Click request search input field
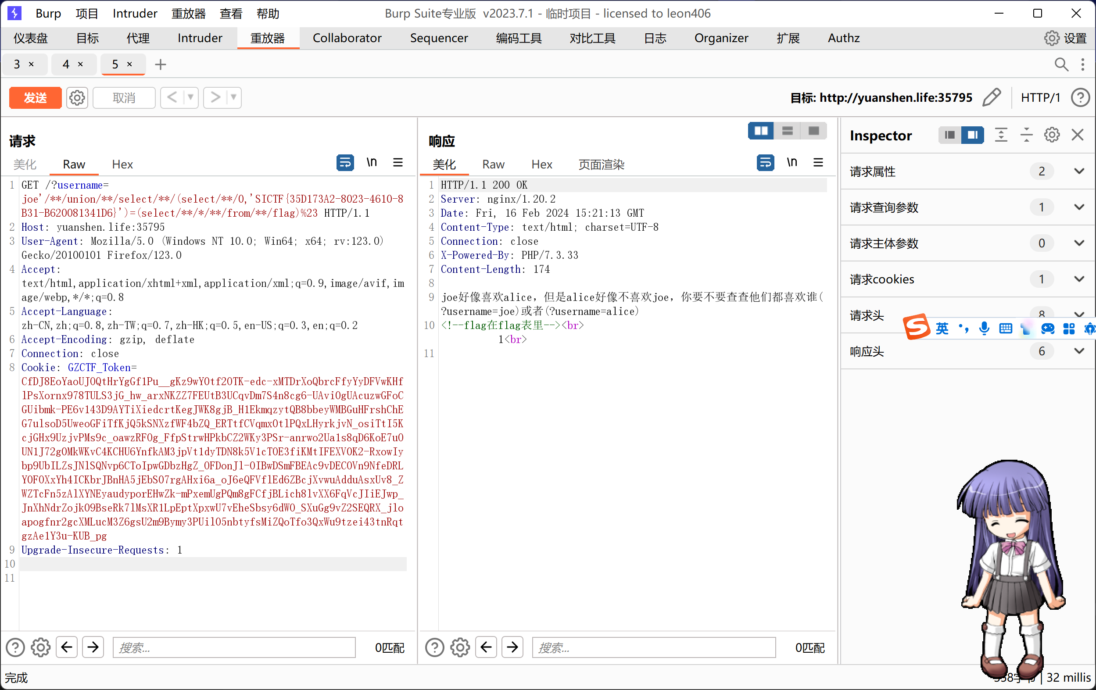The width and height of the screenshot is (1096, 690). coord(234,647)
